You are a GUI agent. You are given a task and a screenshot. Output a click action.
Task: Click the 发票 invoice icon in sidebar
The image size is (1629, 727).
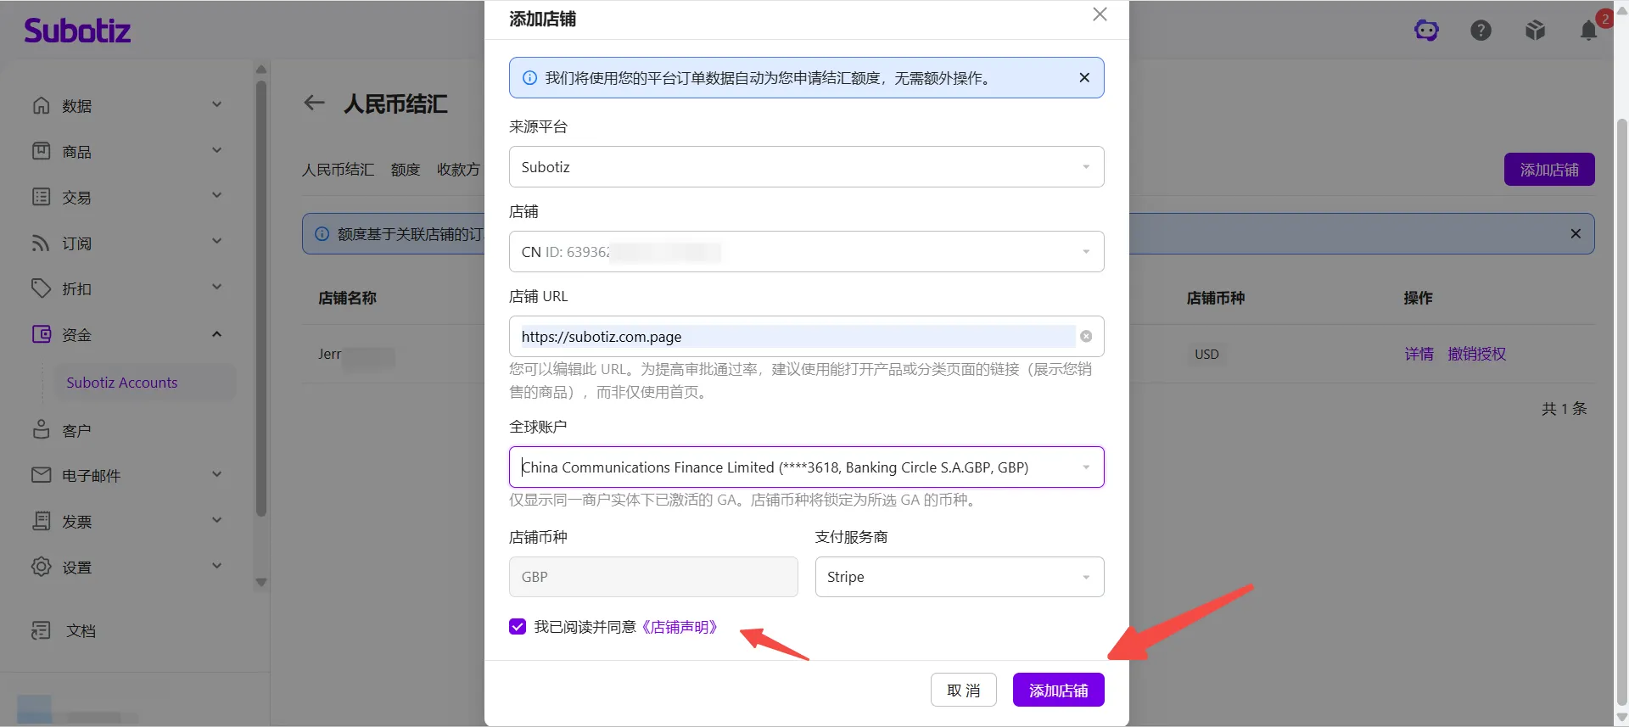(x=41, y=521)
